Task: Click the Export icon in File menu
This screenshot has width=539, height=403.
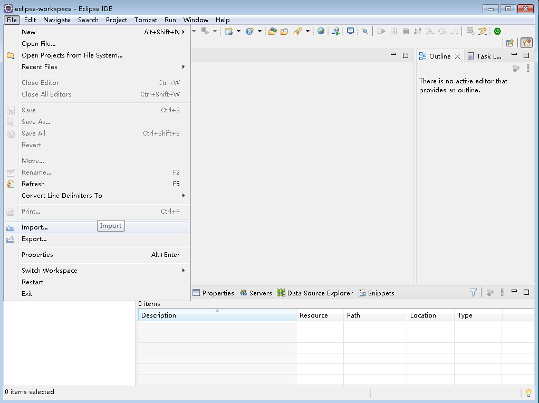Action: click(11, 239)
